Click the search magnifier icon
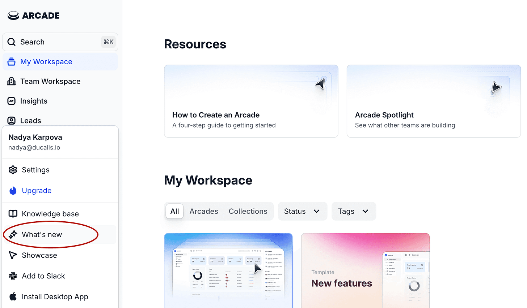 12,42
